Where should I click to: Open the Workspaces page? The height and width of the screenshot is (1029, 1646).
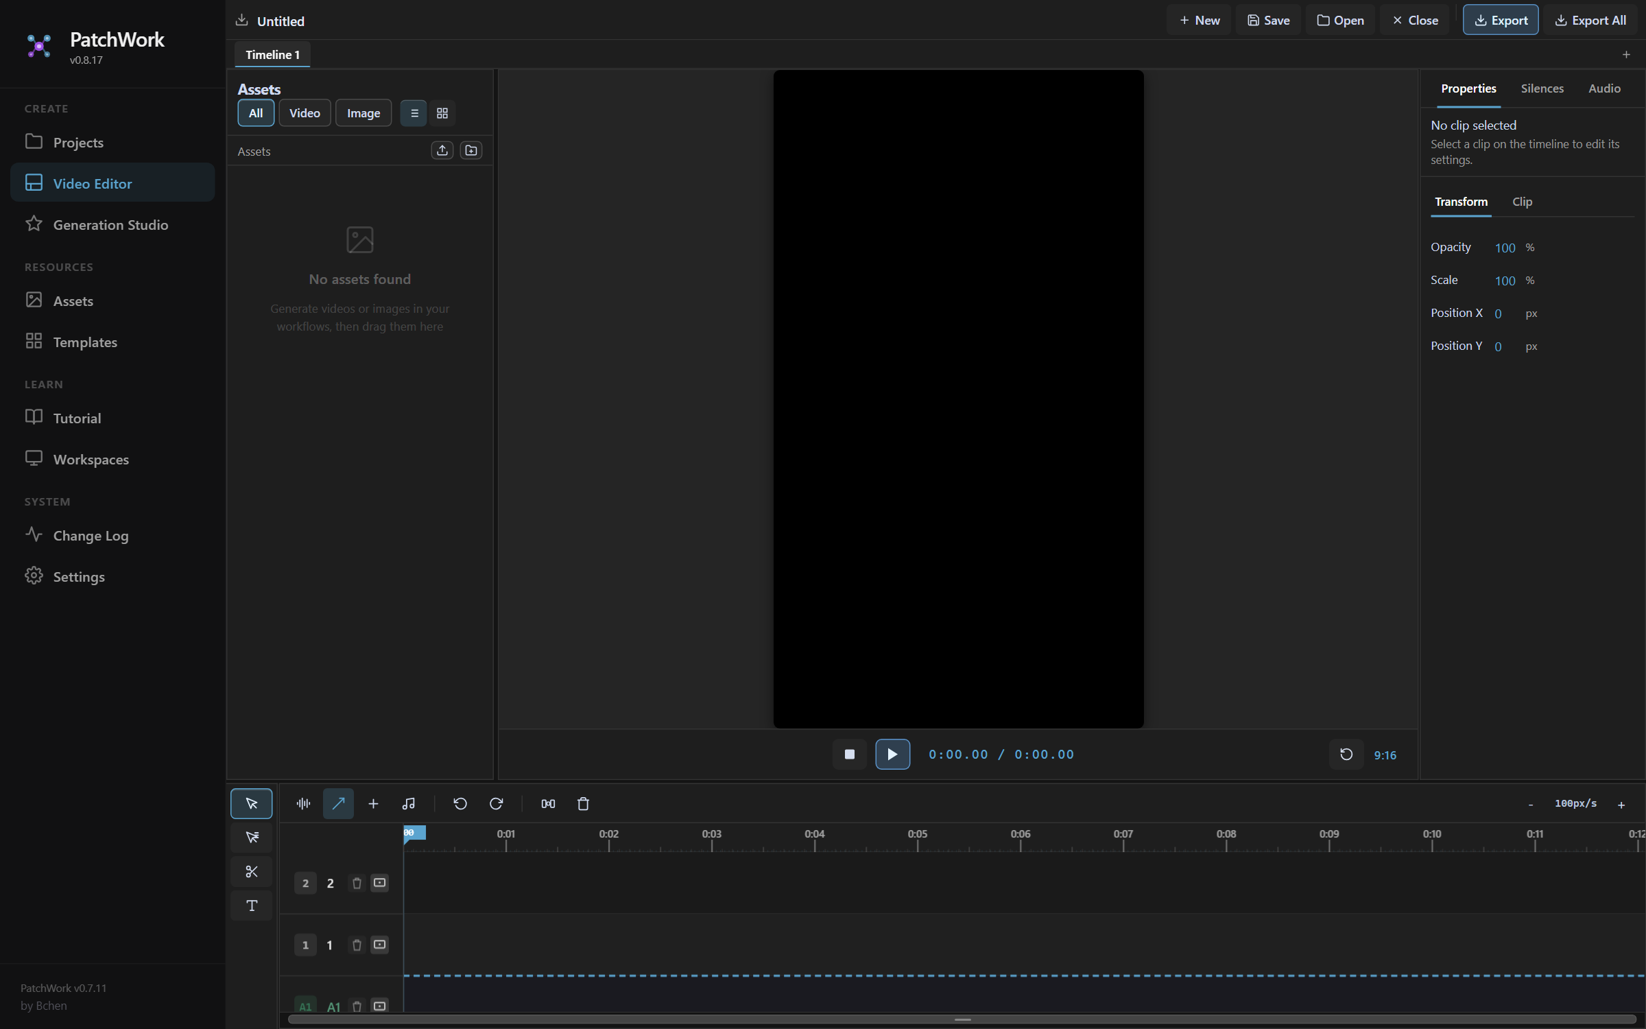tap(112, 459)
